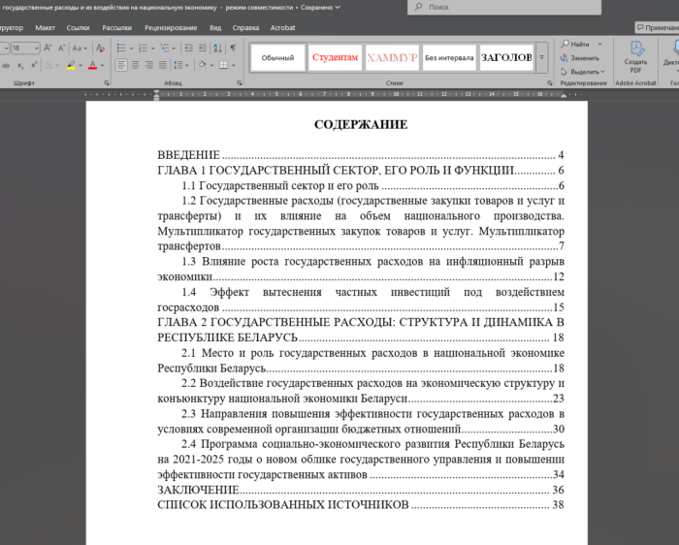Open the Find dropdown arrow
The image size is (679, 545).
599,45
